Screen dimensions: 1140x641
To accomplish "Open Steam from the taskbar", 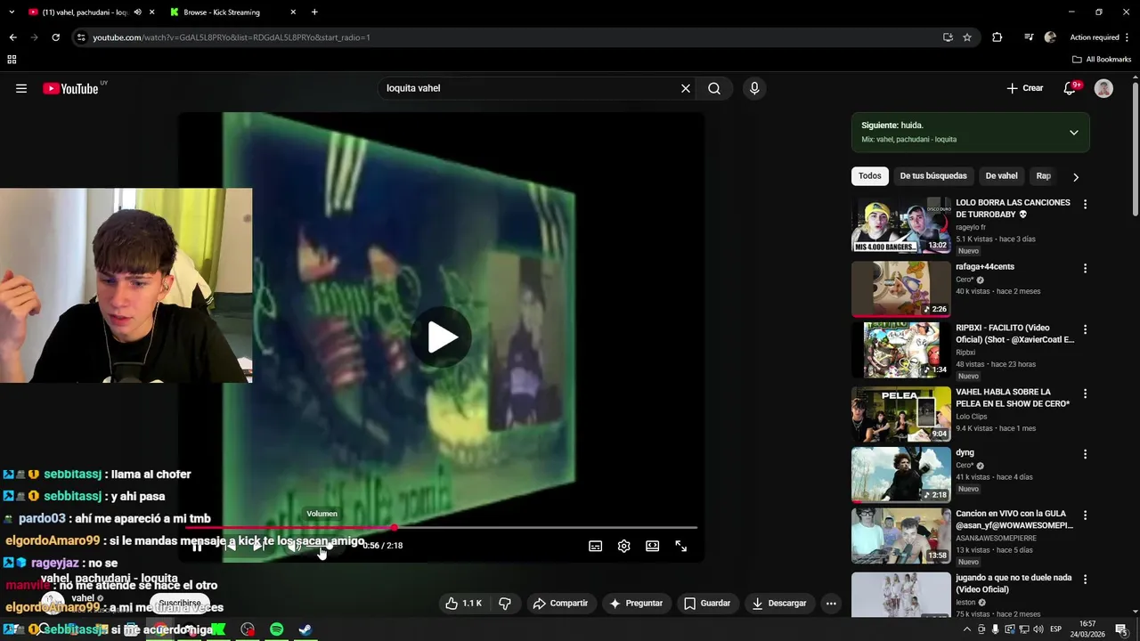I will coord(305,629).
